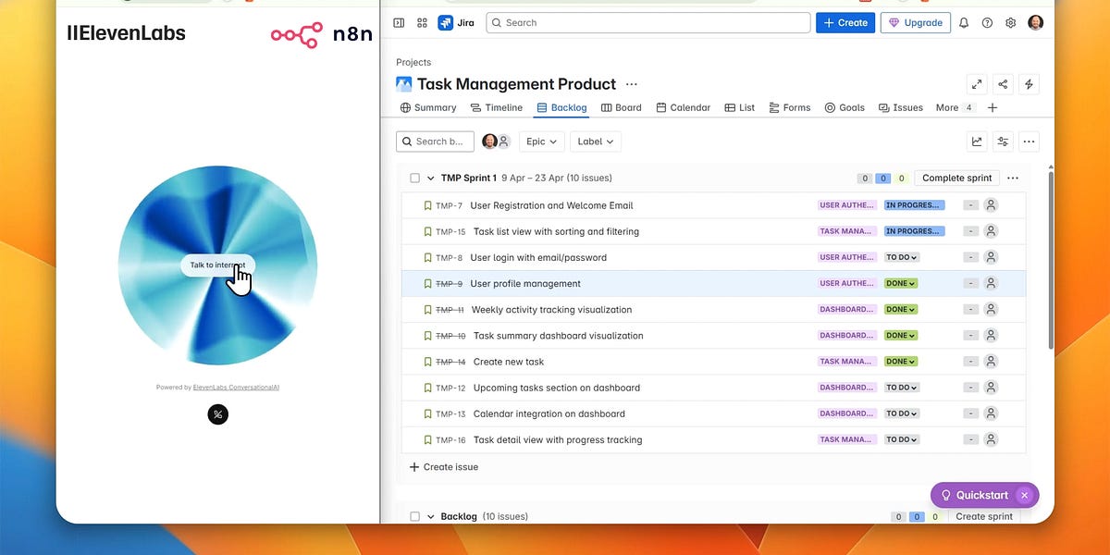Image resolution: width=1110 pixels, height=555 pixels.
Task: Click the Create sprint button
Action: pyautogui.click(x=984, y=517)
